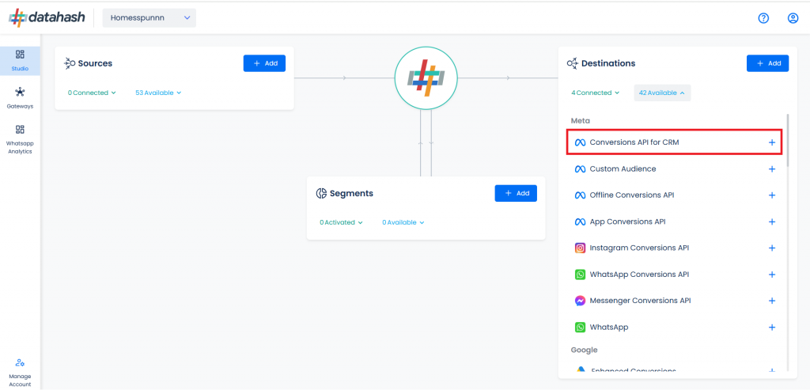
Task: Click Add button in Destinations panel
Action: point(767,63)
